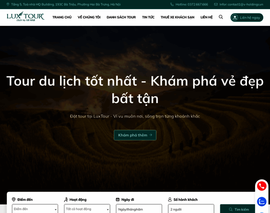Go to the TRANG CHỦ menu item

pos(62,17)
